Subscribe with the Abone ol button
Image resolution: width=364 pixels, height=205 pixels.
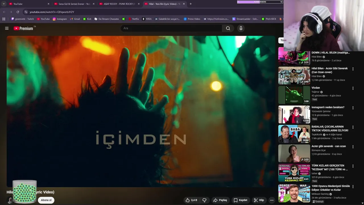tap(46, 200)
